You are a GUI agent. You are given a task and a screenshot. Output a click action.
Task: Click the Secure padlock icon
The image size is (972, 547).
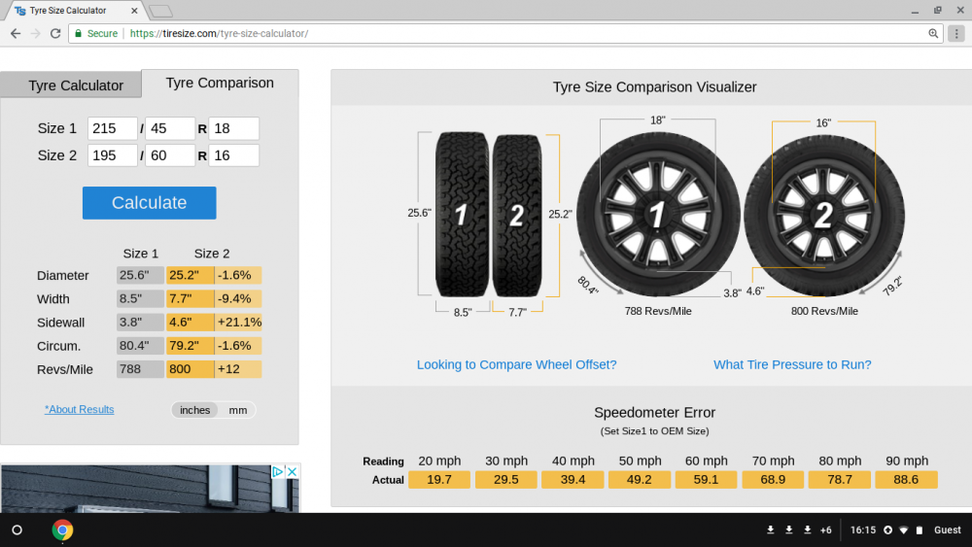tap(78, 33)
